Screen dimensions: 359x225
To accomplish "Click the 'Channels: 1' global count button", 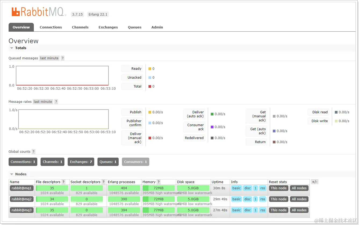I will coord(53,162).
